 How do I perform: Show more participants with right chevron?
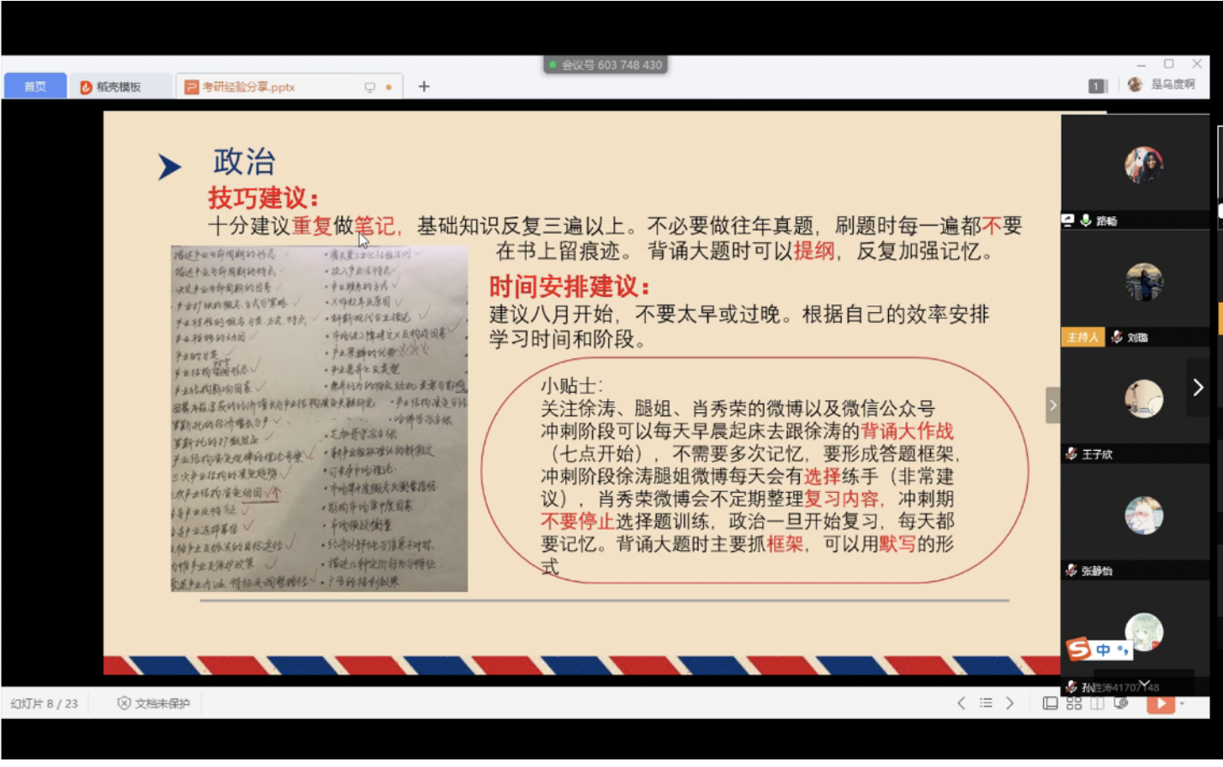[x=1198, y=388]
